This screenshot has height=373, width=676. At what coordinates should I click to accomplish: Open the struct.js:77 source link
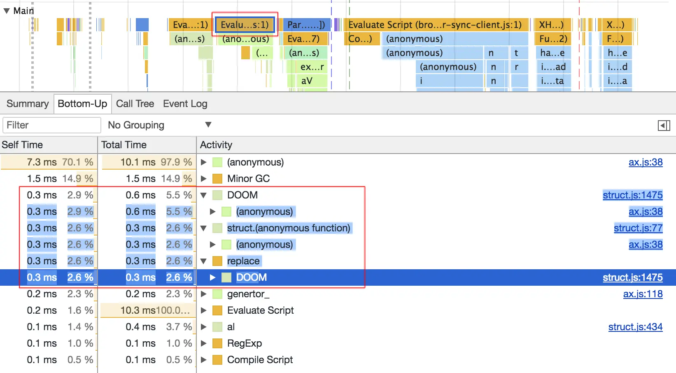[x=638, y=228]
